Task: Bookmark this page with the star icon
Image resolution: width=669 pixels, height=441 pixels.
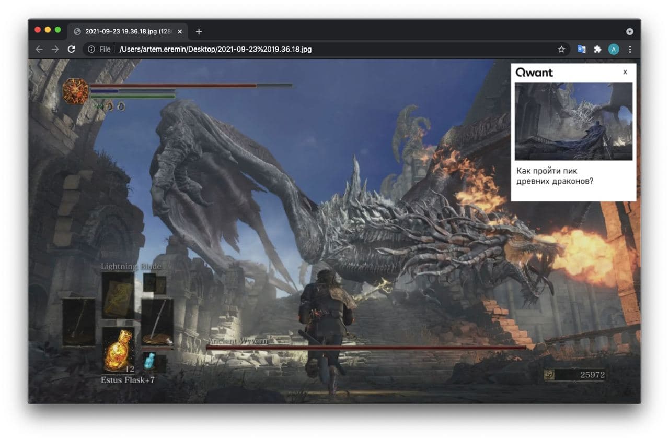Action: 561,49
